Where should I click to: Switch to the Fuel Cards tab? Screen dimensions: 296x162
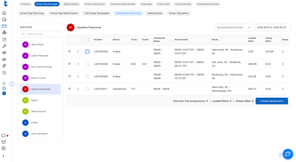pyautogui.click(x=163, y=4)
